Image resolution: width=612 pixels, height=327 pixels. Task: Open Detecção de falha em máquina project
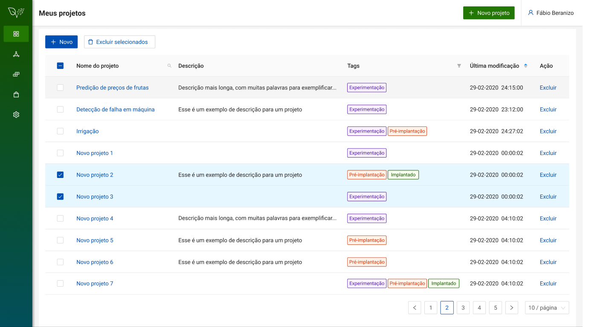pos(116,109)
